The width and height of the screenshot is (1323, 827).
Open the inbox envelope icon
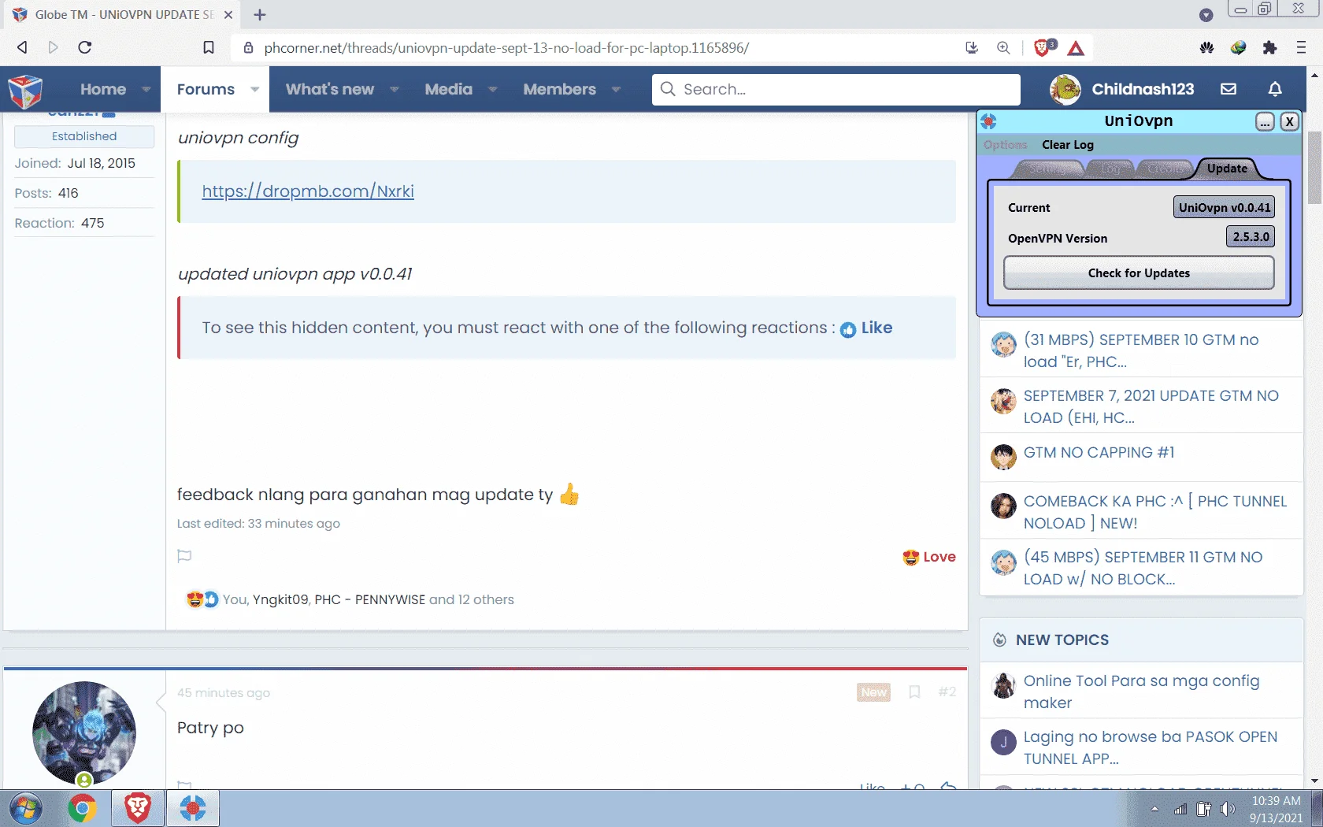(1228, 89)
